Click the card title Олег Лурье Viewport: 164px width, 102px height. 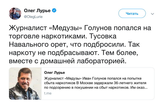[54, 73]
